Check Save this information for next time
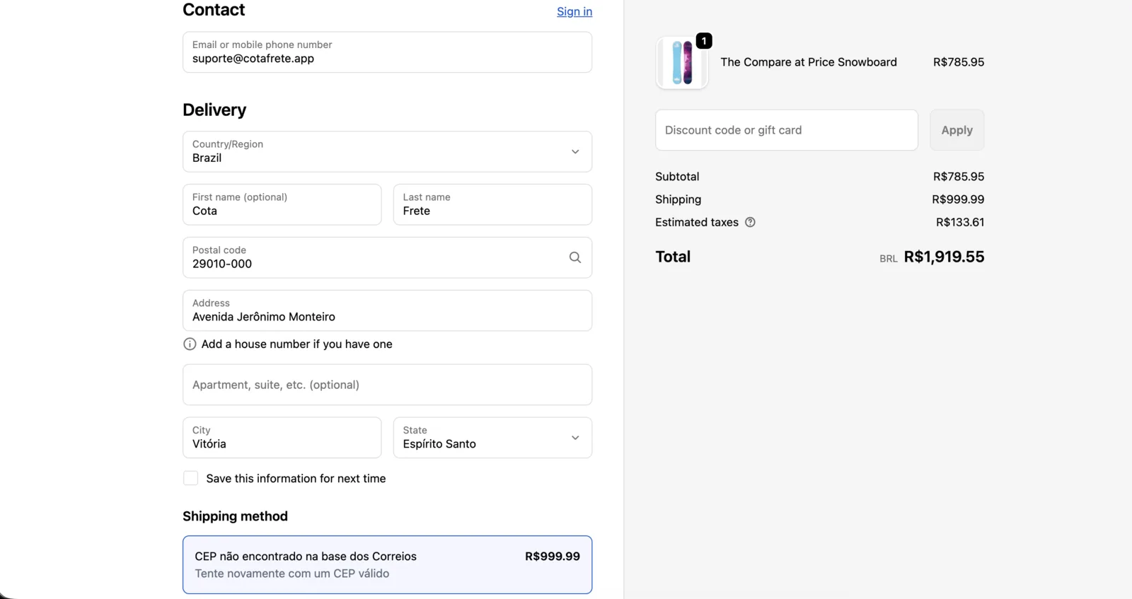 191,479
